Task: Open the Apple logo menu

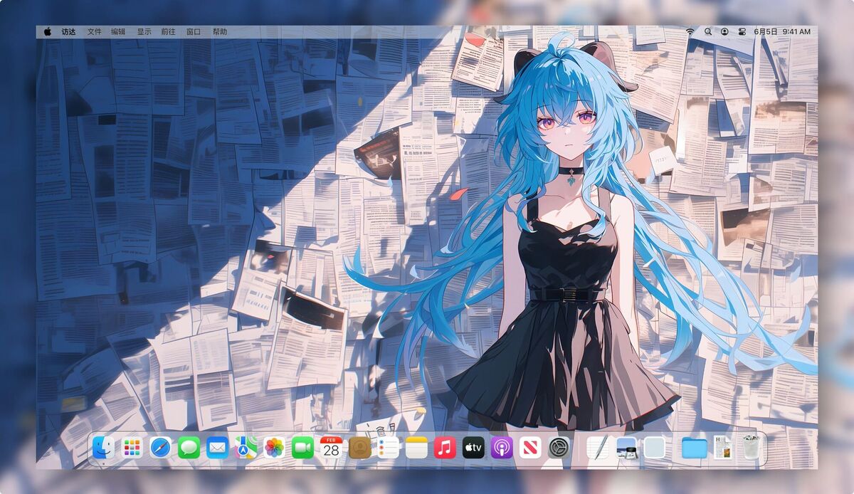Action: click(48, 32)
